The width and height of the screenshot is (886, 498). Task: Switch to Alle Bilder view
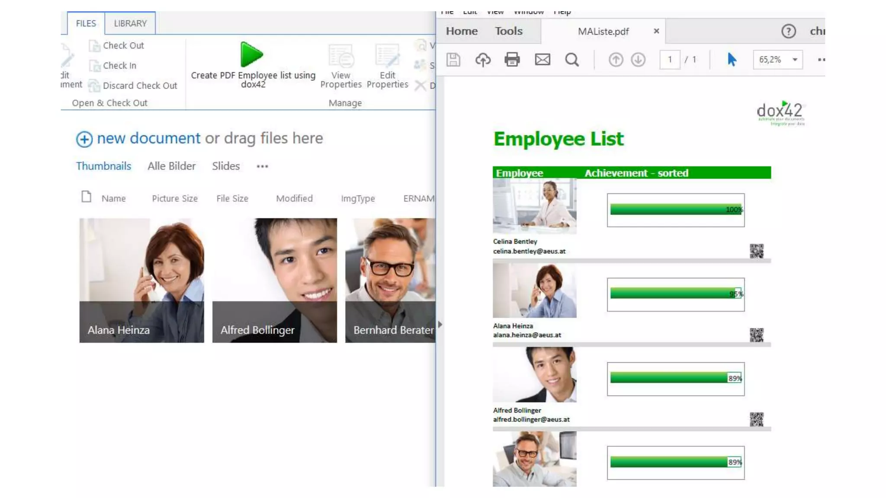click(x=171, y=166)
